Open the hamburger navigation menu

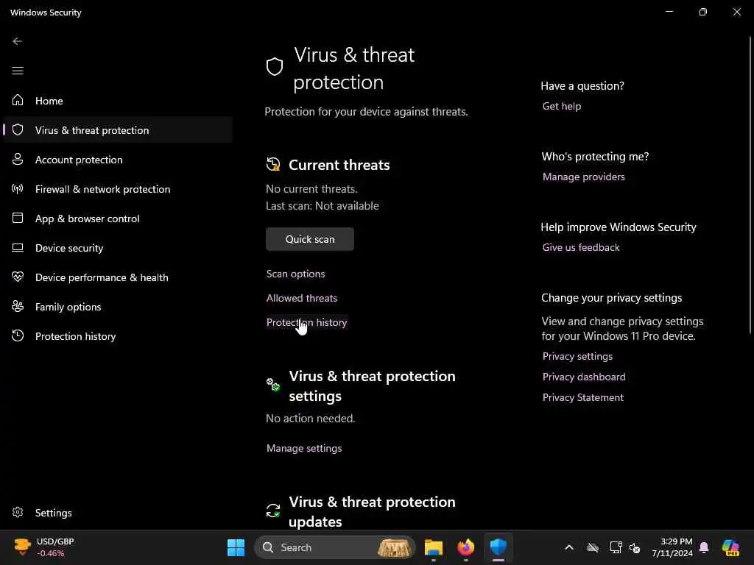[18, 71]
